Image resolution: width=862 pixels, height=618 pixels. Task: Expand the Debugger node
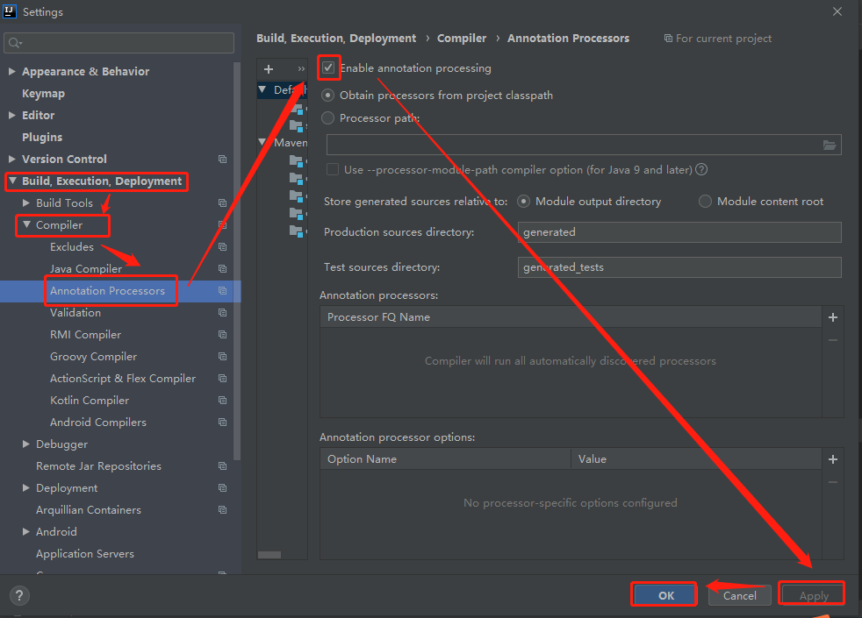[25, 444]
